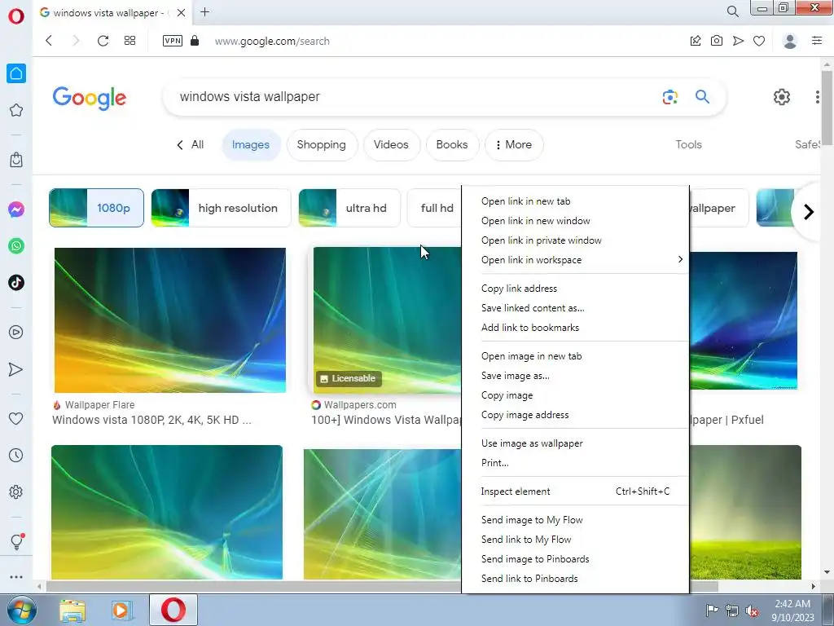
Task: Open sidebar Settings gear icon
Action: pos(16,492)
